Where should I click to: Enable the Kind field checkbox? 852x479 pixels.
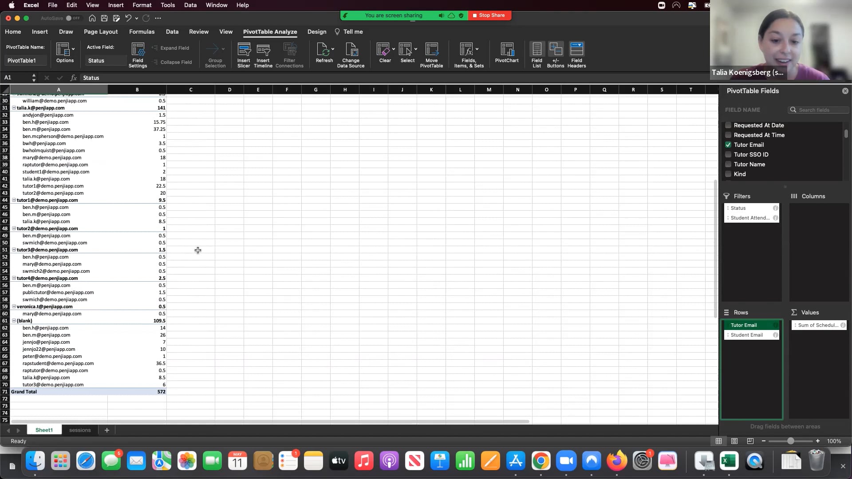point(728,174)
